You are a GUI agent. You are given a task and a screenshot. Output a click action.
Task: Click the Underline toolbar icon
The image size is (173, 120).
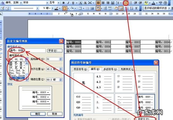pyautogui.click(x=73, y=3)
